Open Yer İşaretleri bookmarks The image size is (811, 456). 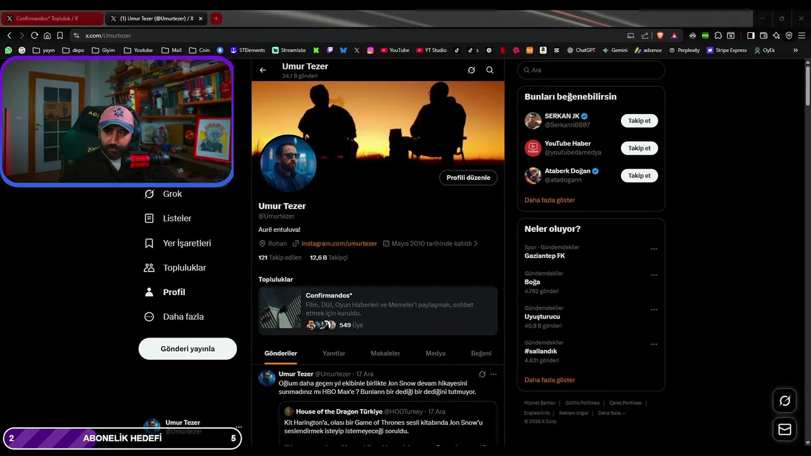coord(178,243)
